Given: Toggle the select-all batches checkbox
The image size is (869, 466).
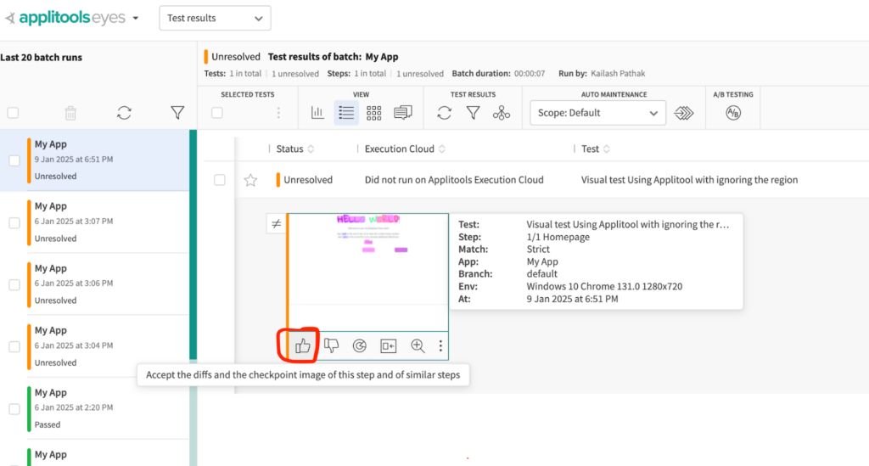Looking at the screenshot, I should pyautogui.click(x=13, y=113).
